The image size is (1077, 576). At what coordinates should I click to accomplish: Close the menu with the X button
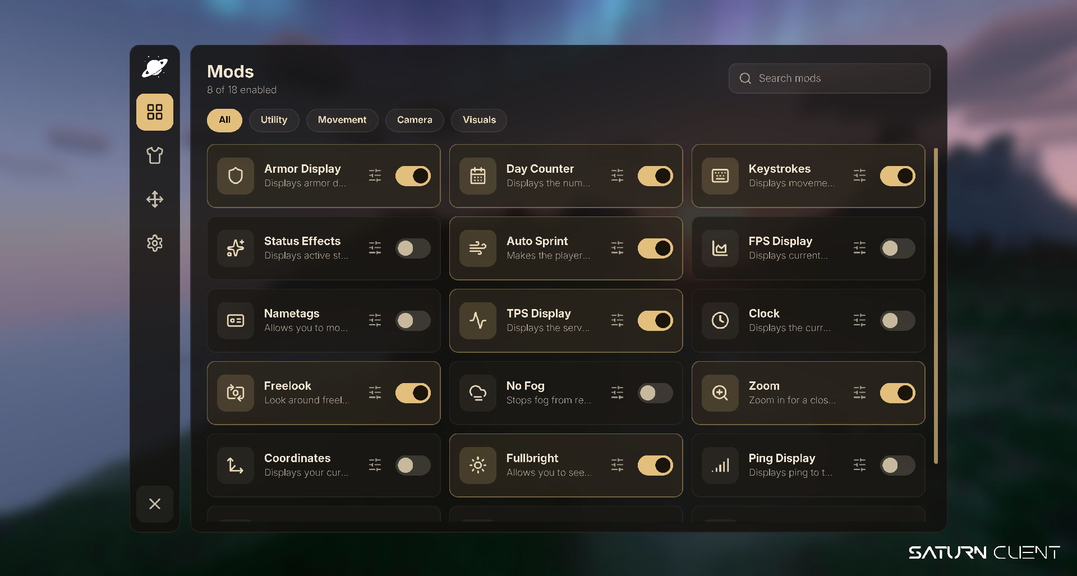(x=155, y=504)
